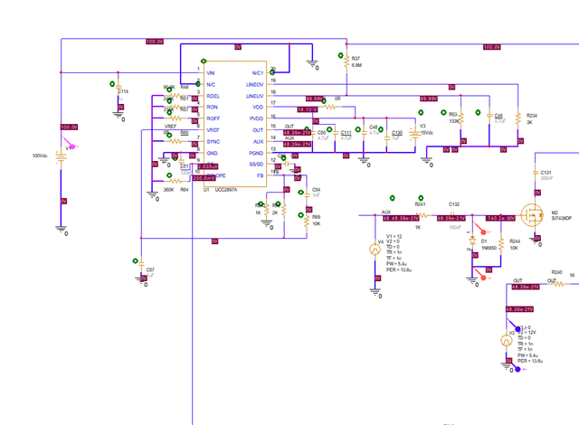Select resistor R53 133K

tap(460, 118)
